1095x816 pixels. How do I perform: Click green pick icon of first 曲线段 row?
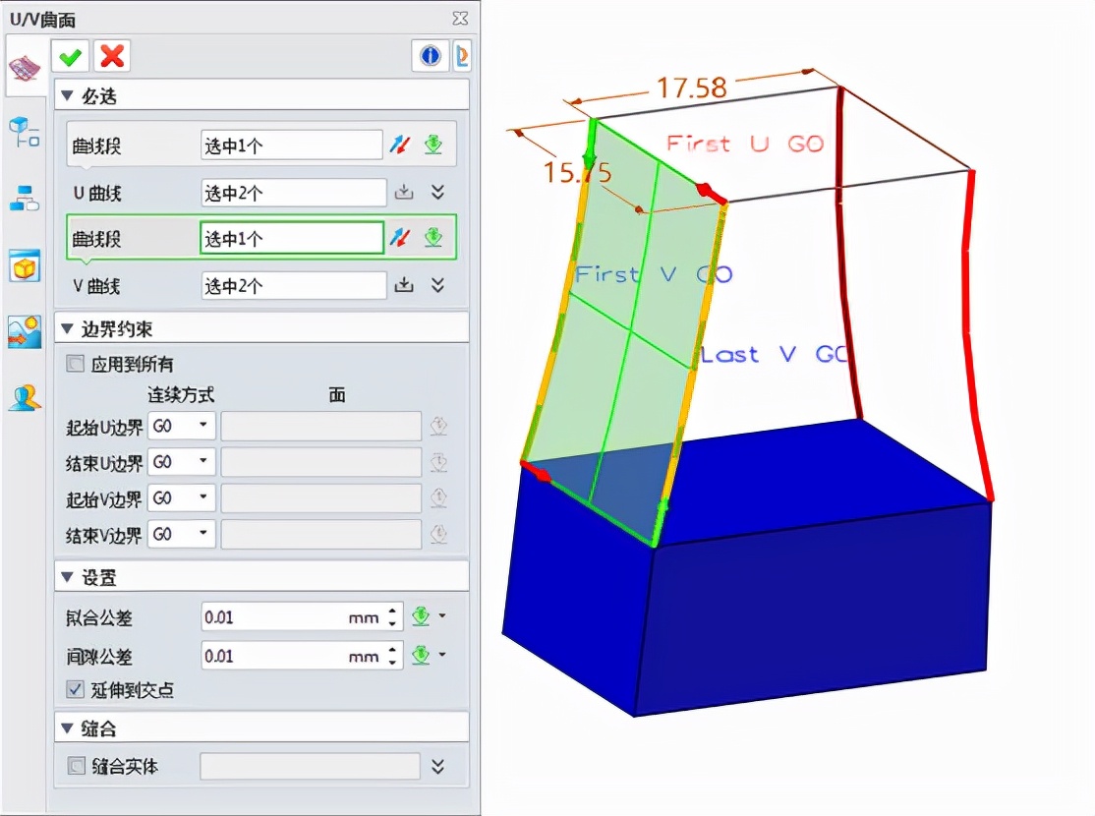point(433,145)
